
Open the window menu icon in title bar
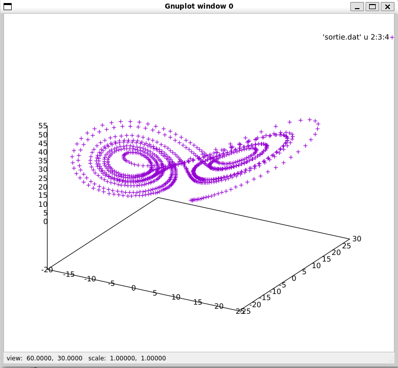(8, 6)
